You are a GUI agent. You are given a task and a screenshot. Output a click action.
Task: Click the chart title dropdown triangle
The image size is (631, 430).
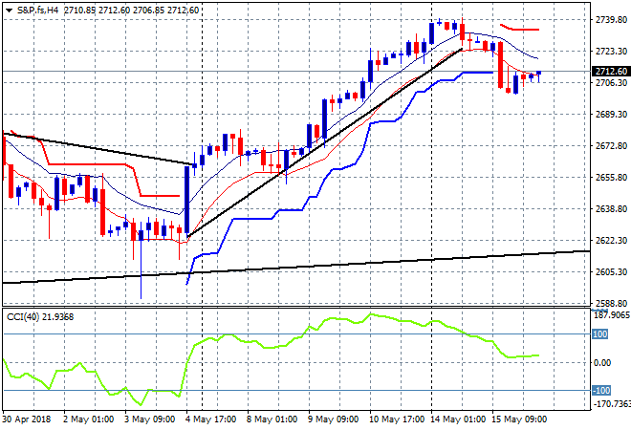pos(9,11)
